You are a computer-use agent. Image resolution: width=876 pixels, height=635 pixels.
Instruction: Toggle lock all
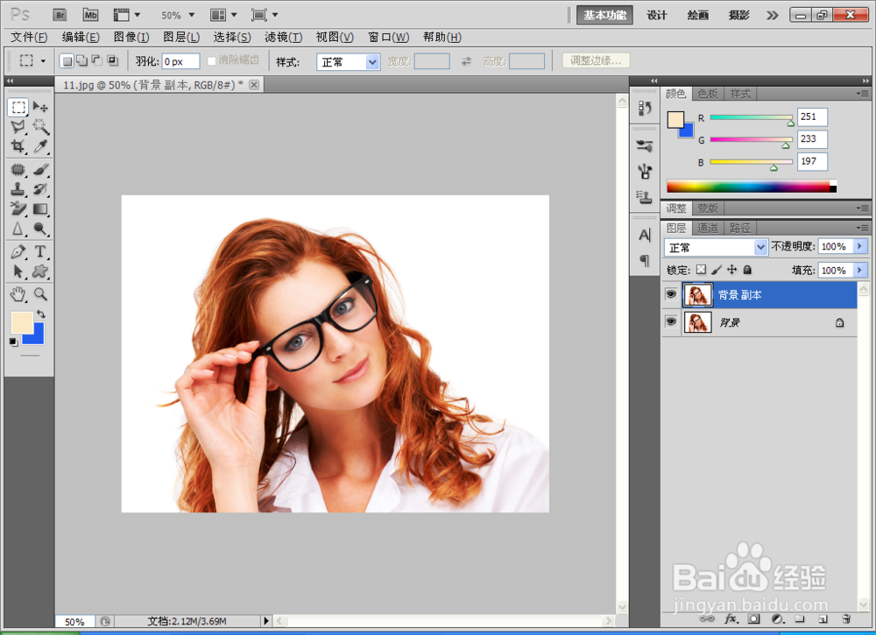[747, 270]
